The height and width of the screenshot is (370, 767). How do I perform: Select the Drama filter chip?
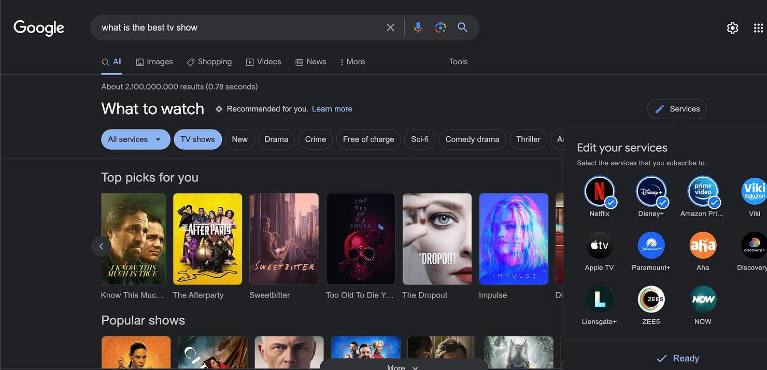pos(276,139)
